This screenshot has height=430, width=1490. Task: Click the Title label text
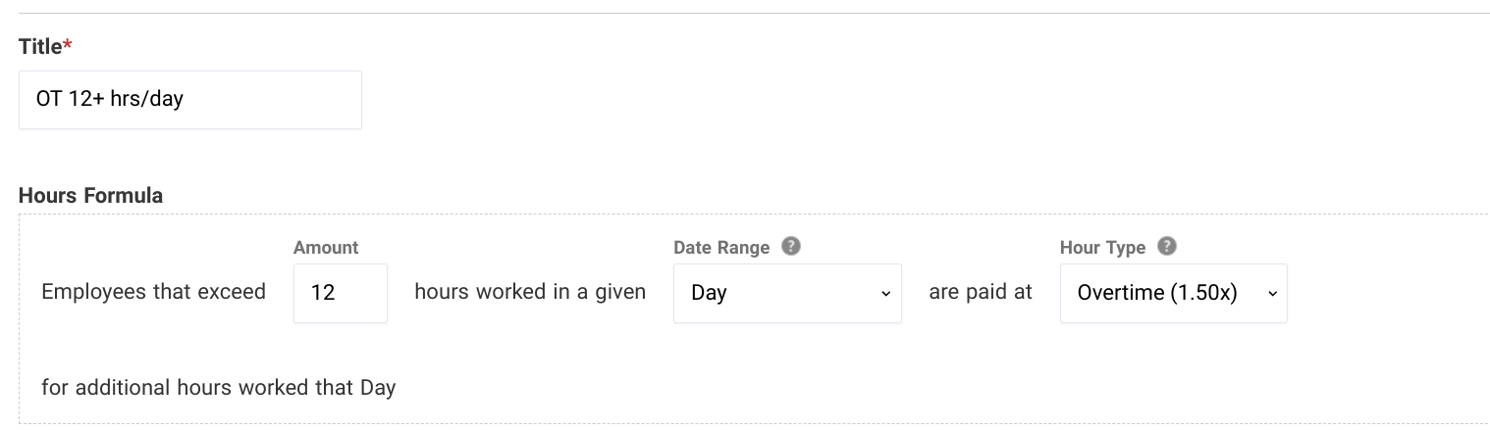tap(39, 46)
